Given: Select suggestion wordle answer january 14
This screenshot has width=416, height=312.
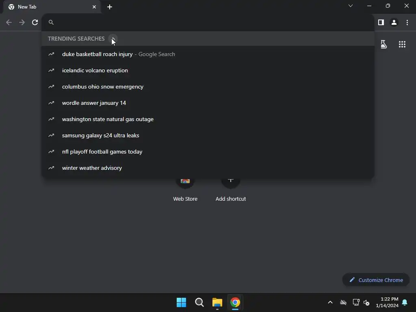Looking at the screenshot, I should [208, 103].
